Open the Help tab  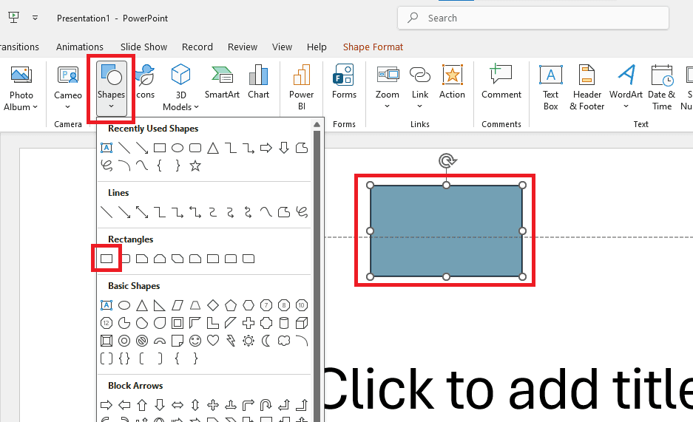click(317, 47)
